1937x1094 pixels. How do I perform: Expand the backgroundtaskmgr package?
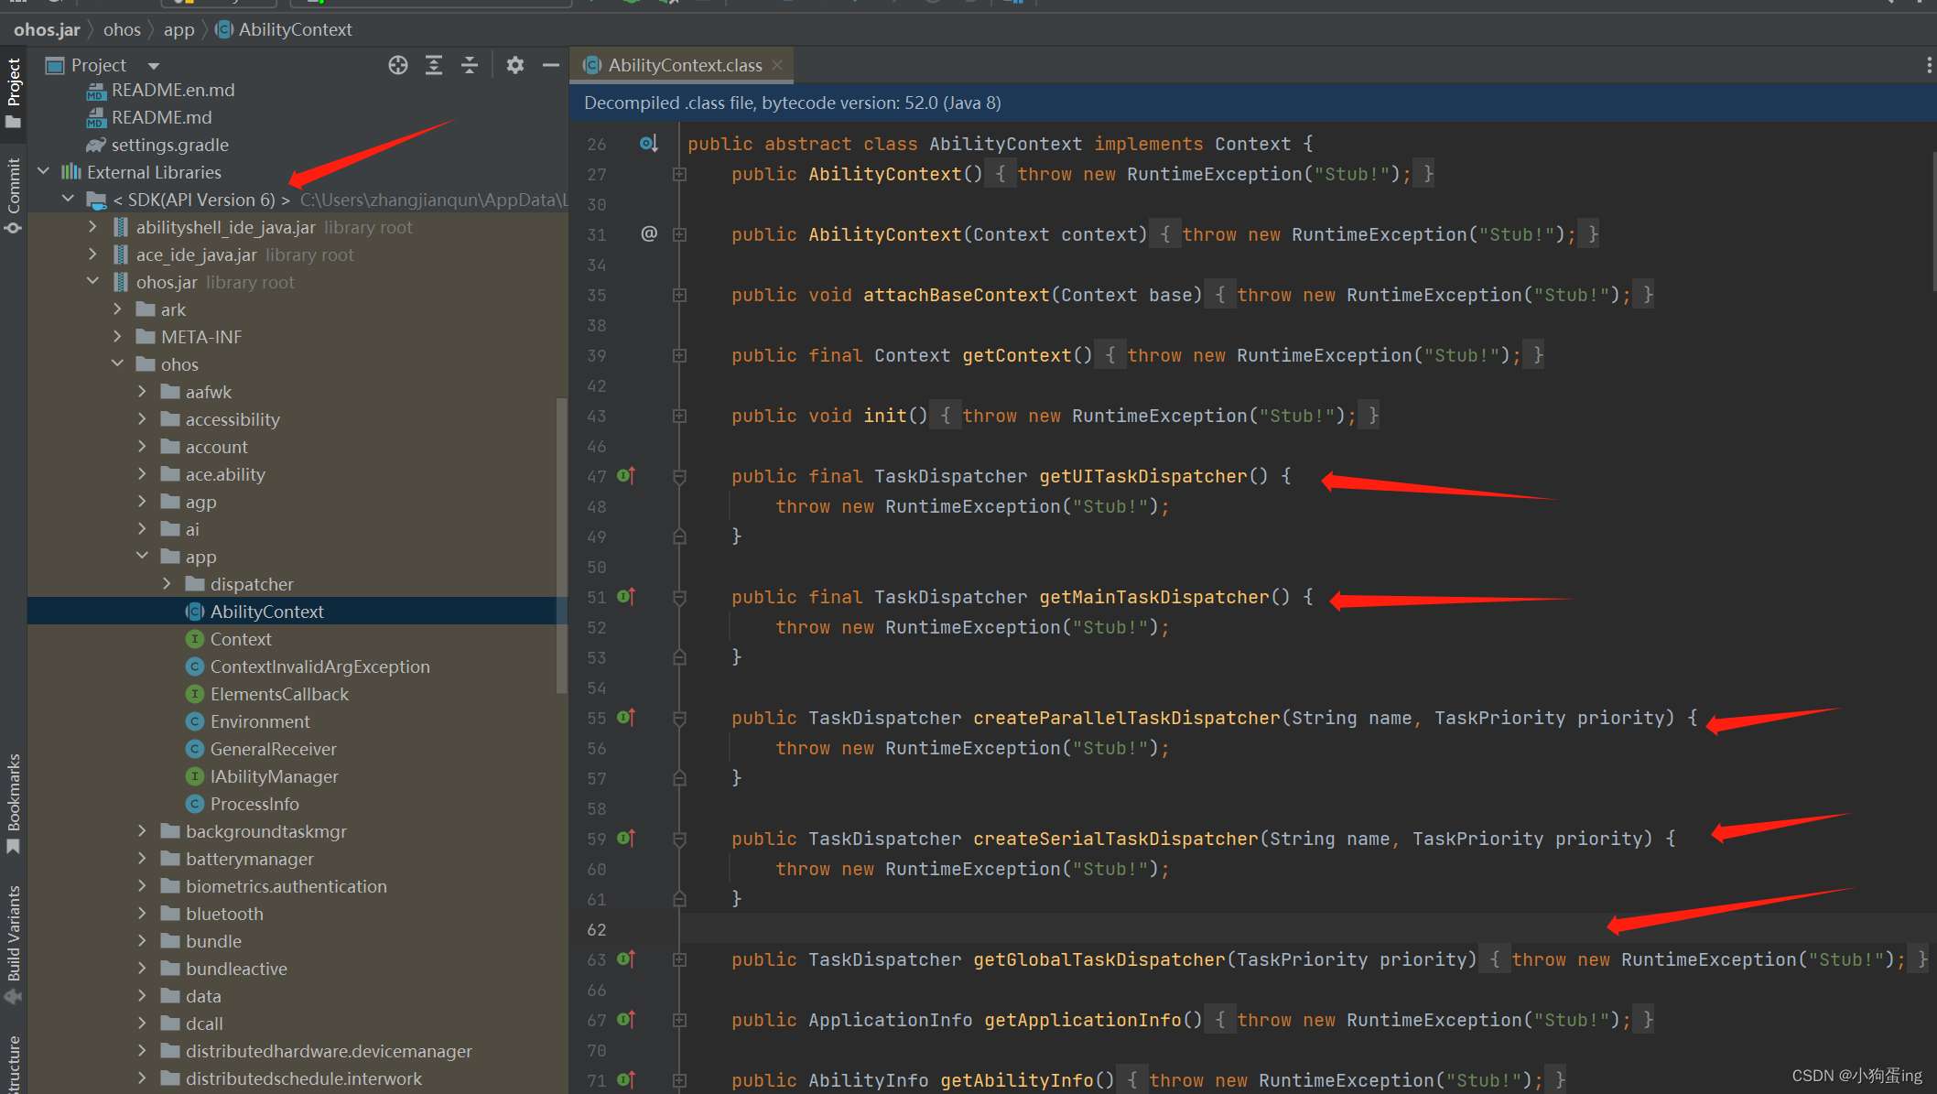142,830
